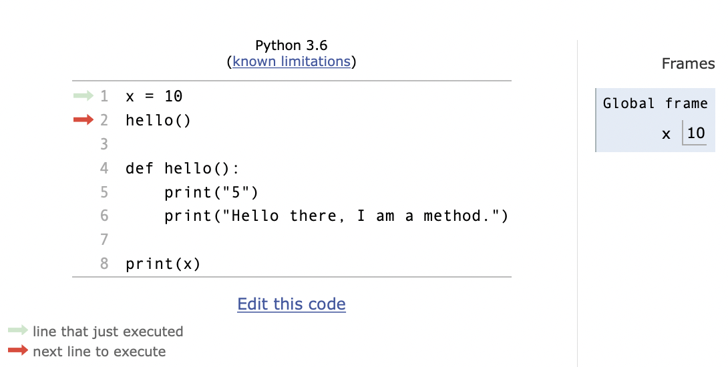
Task: Click the green arrow in the legend
Action: 18,330
